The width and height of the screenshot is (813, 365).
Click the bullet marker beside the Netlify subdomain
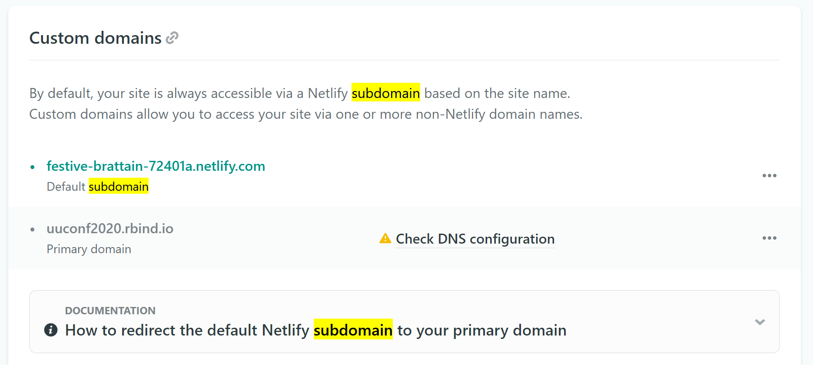[33, 166]
